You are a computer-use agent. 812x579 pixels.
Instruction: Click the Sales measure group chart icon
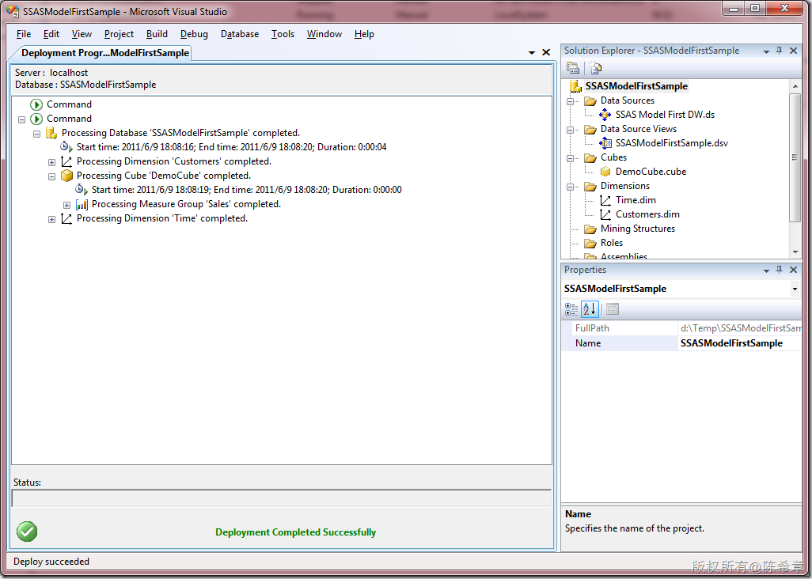pos(82,204)
